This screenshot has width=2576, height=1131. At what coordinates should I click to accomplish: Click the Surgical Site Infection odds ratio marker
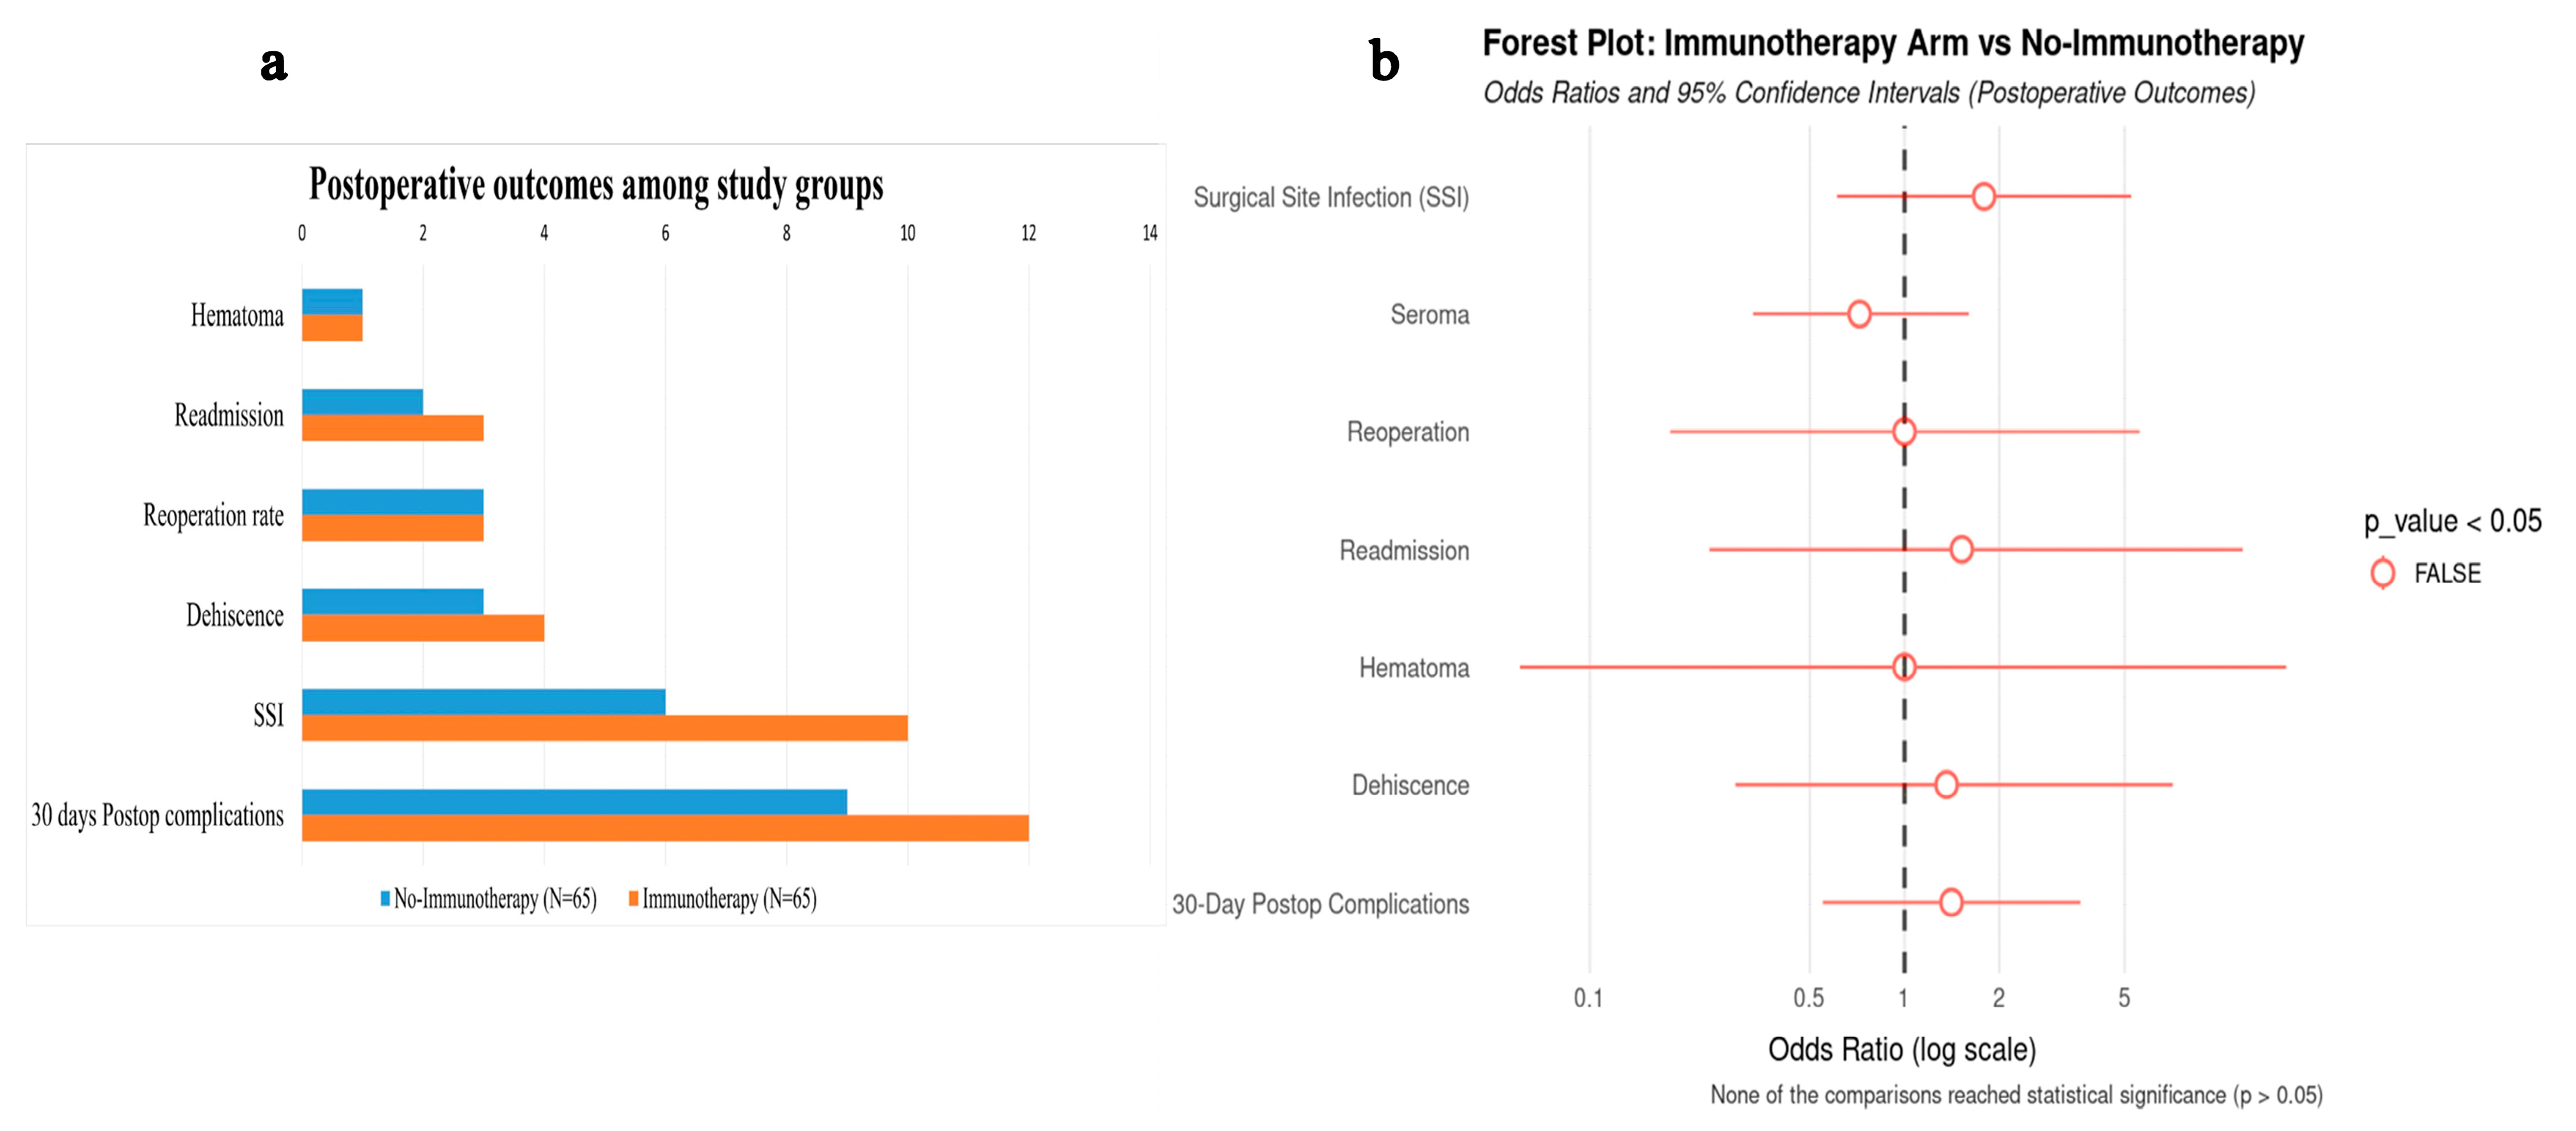[1983, 196]
